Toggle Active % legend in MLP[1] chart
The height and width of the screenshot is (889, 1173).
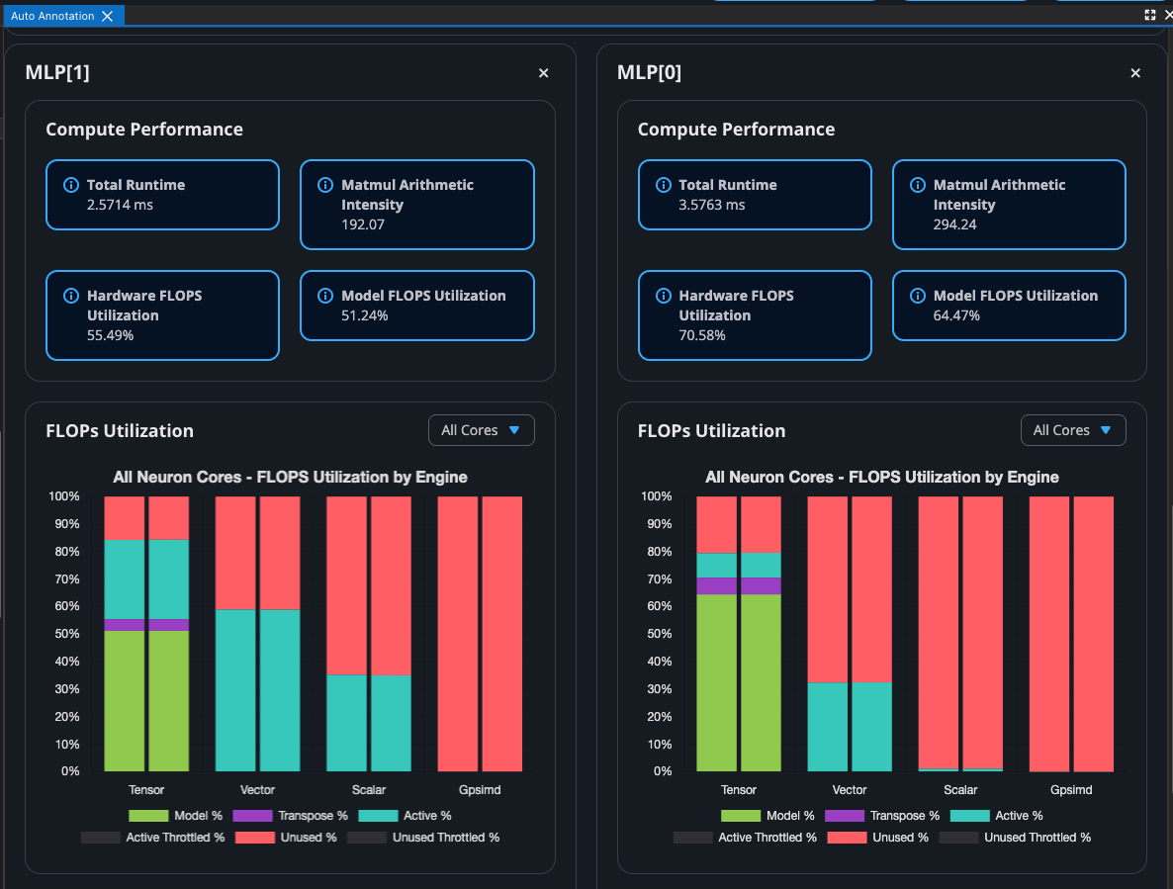(x=405, y=816)
